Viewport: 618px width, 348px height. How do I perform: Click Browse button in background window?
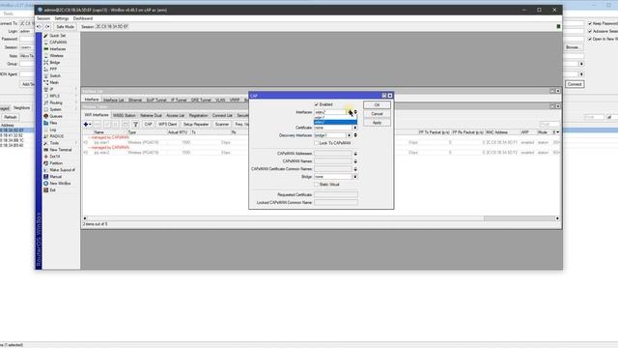pos(573,47)
